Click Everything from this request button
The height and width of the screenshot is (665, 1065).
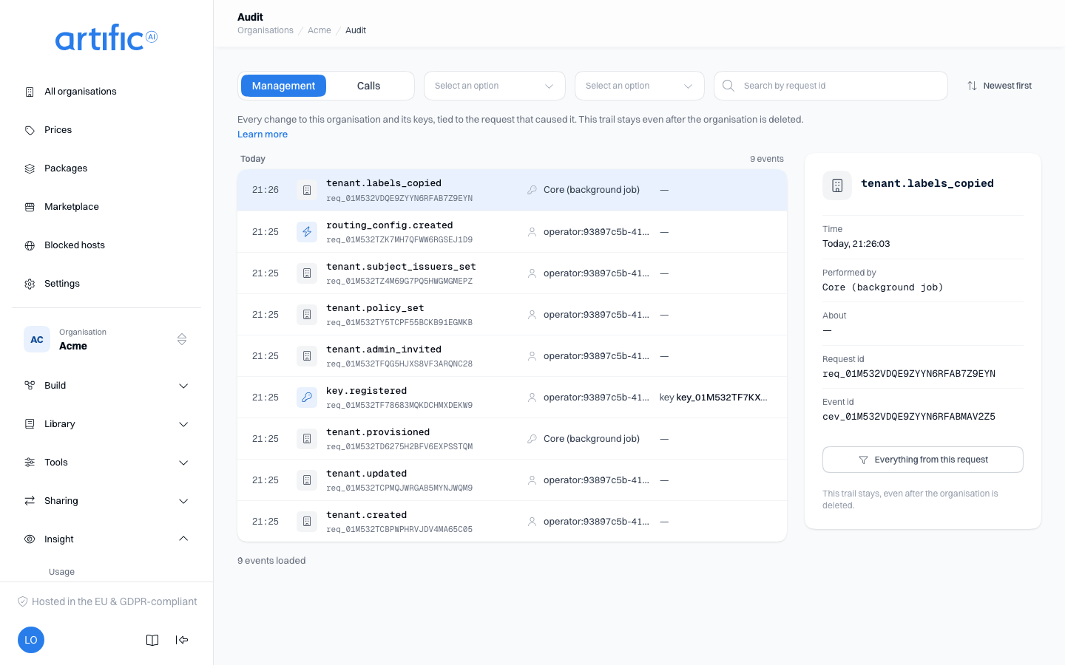(x=923, y=460)
